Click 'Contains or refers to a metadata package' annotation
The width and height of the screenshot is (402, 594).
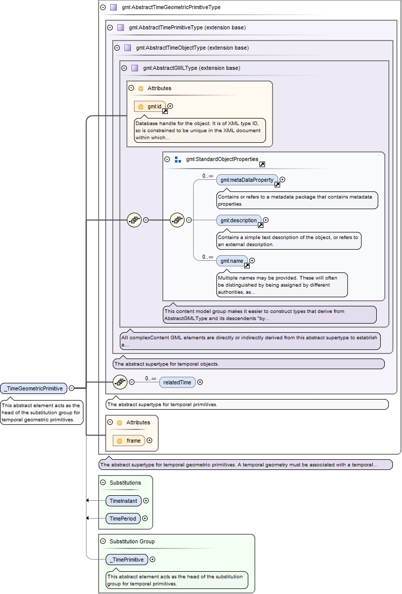(x=297, y=200)
